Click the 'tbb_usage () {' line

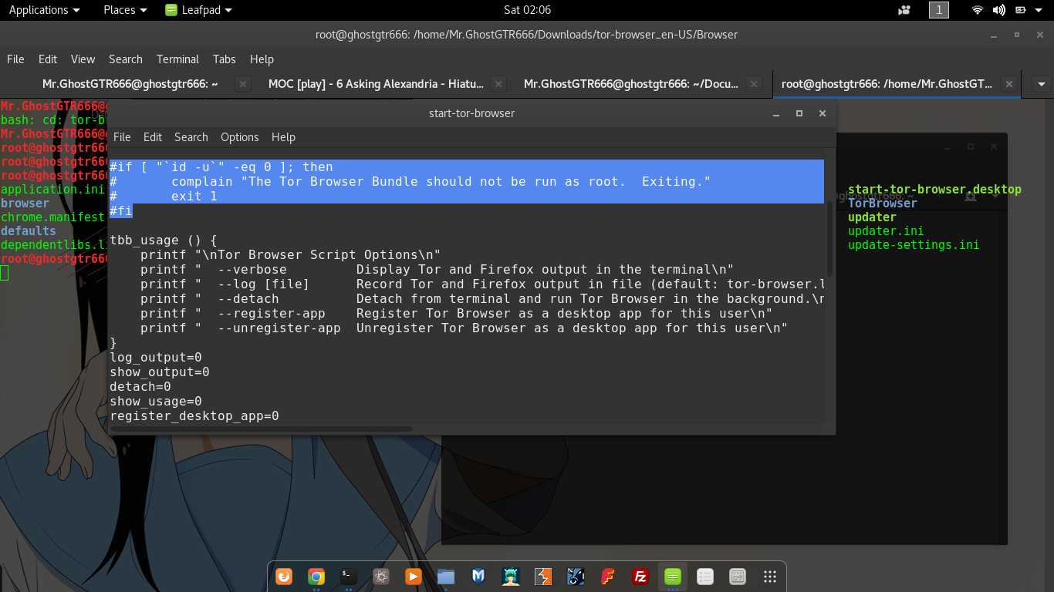pyautogui.click(x=164, y=240)
